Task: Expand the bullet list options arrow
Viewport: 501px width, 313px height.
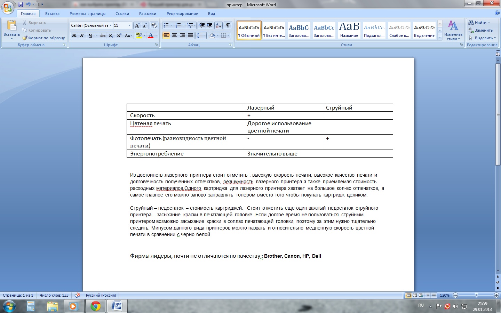Action: point(172,25)
